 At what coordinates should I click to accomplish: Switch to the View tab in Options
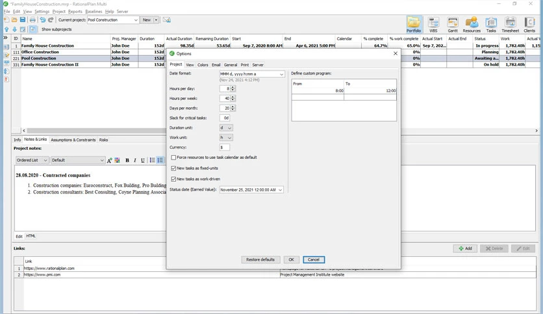[x=190, y=65]
